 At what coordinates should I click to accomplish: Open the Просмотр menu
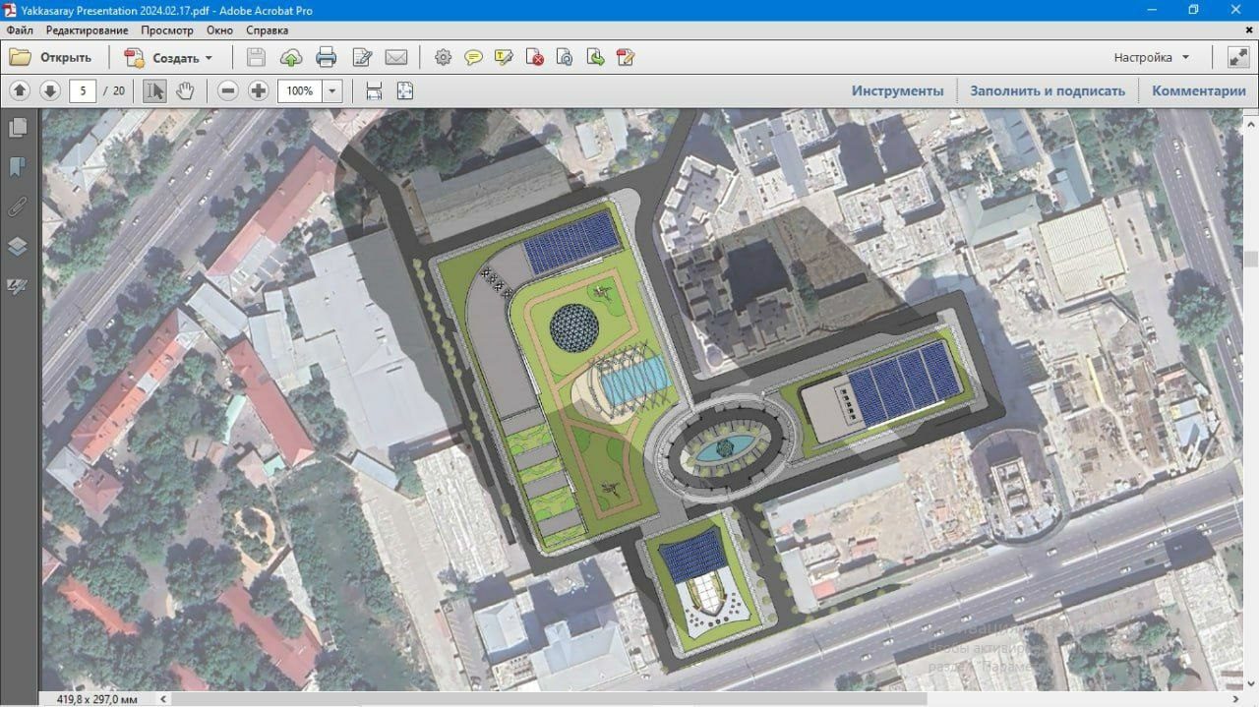[167, 30]
